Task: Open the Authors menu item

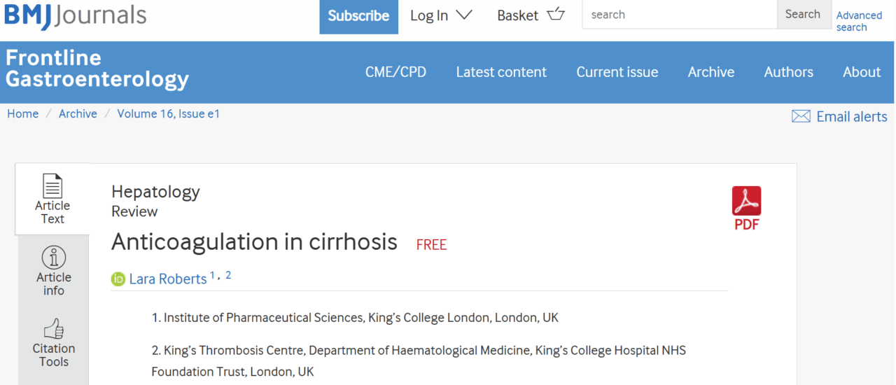Action: pyautogui.click(x=788, y=72)
